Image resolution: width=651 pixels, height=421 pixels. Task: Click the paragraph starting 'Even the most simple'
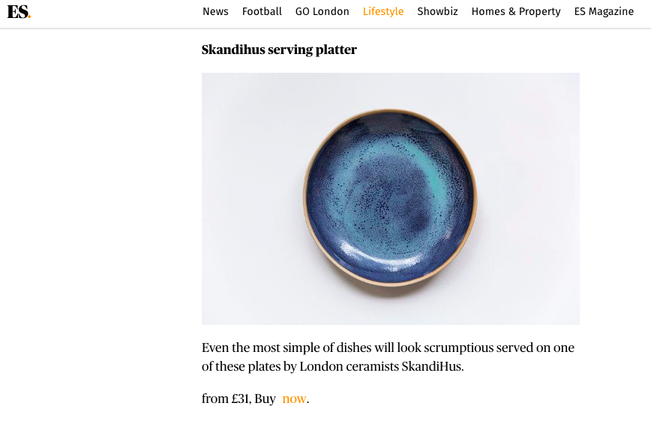(x=388, y=356)
